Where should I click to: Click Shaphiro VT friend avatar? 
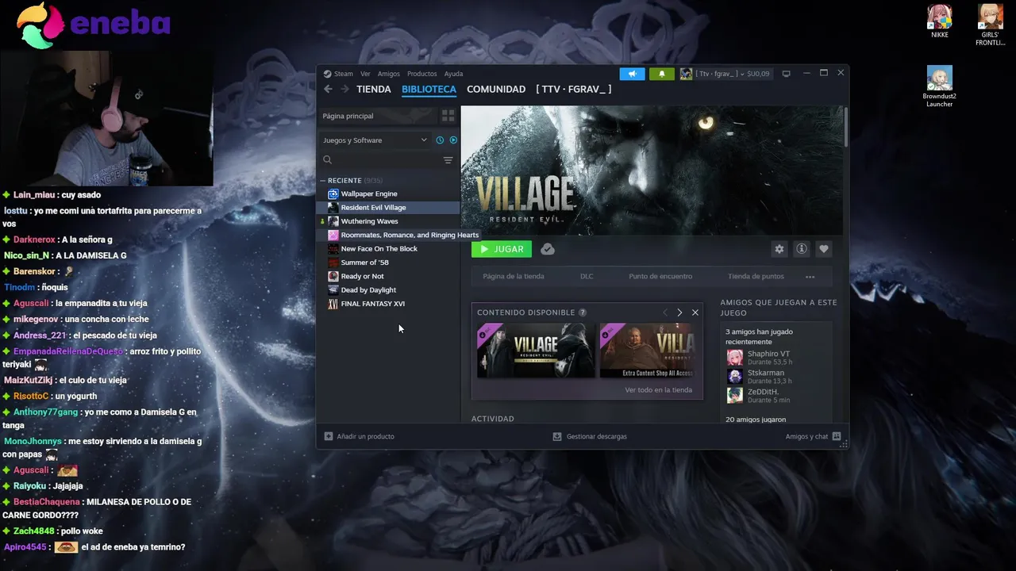735,357
